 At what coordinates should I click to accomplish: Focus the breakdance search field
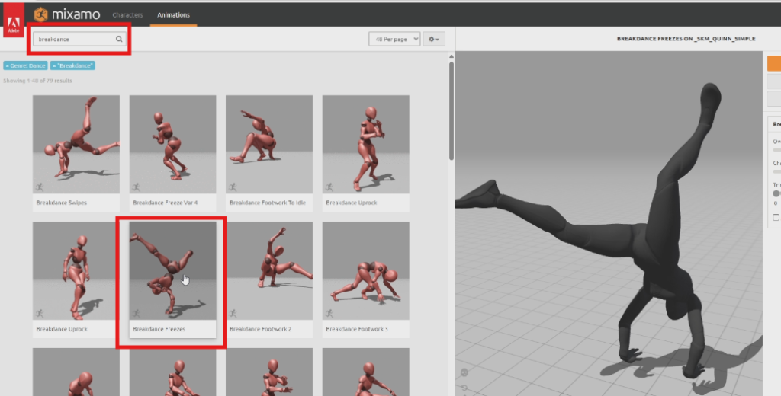click(79, 39)
